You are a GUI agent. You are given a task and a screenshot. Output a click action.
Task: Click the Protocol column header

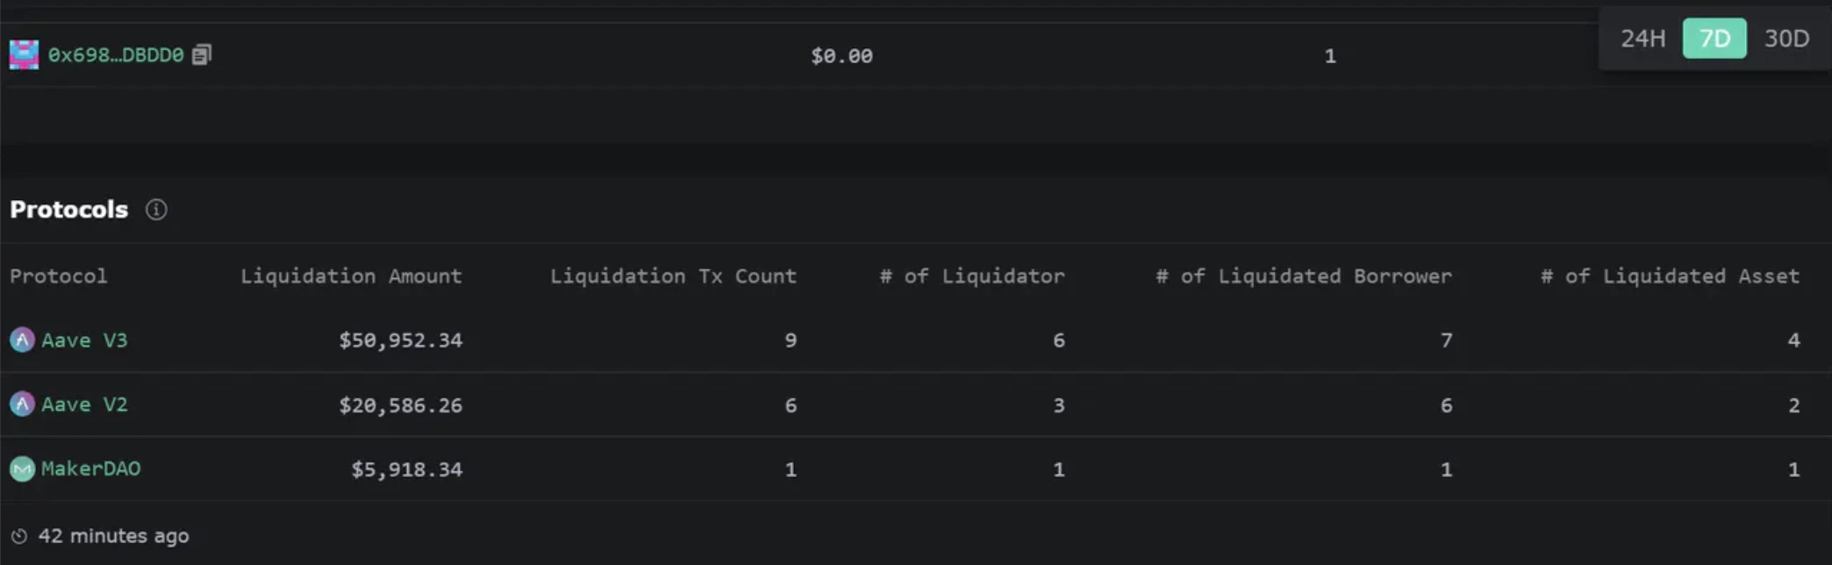[x=58, y=276]
